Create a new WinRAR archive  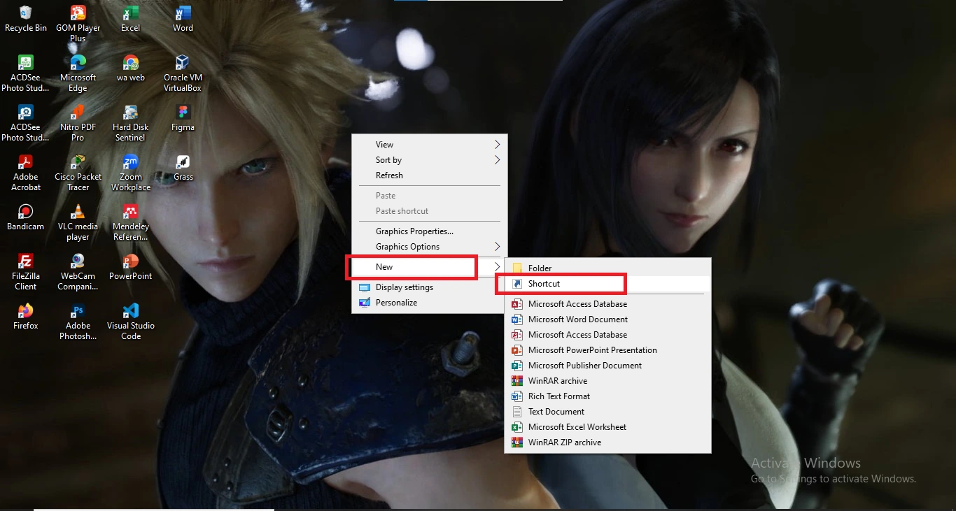click(607, 381)
